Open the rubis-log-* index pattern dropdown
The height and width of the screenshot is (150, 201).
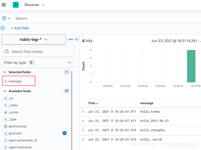tap(33, 40)
